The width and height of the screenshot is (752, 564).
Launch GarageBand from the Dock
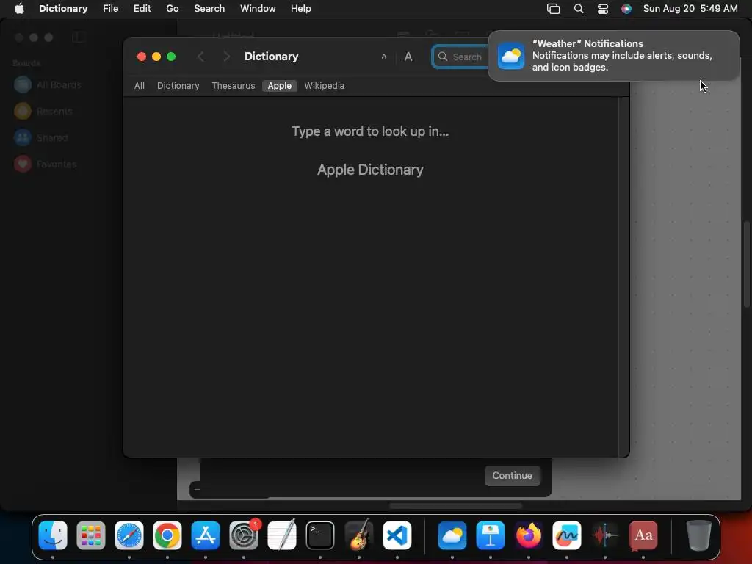point(358,535)
